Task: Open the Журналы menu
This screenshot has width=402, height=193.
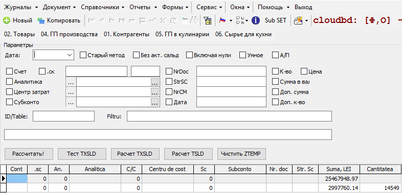Action: point(21,7)
